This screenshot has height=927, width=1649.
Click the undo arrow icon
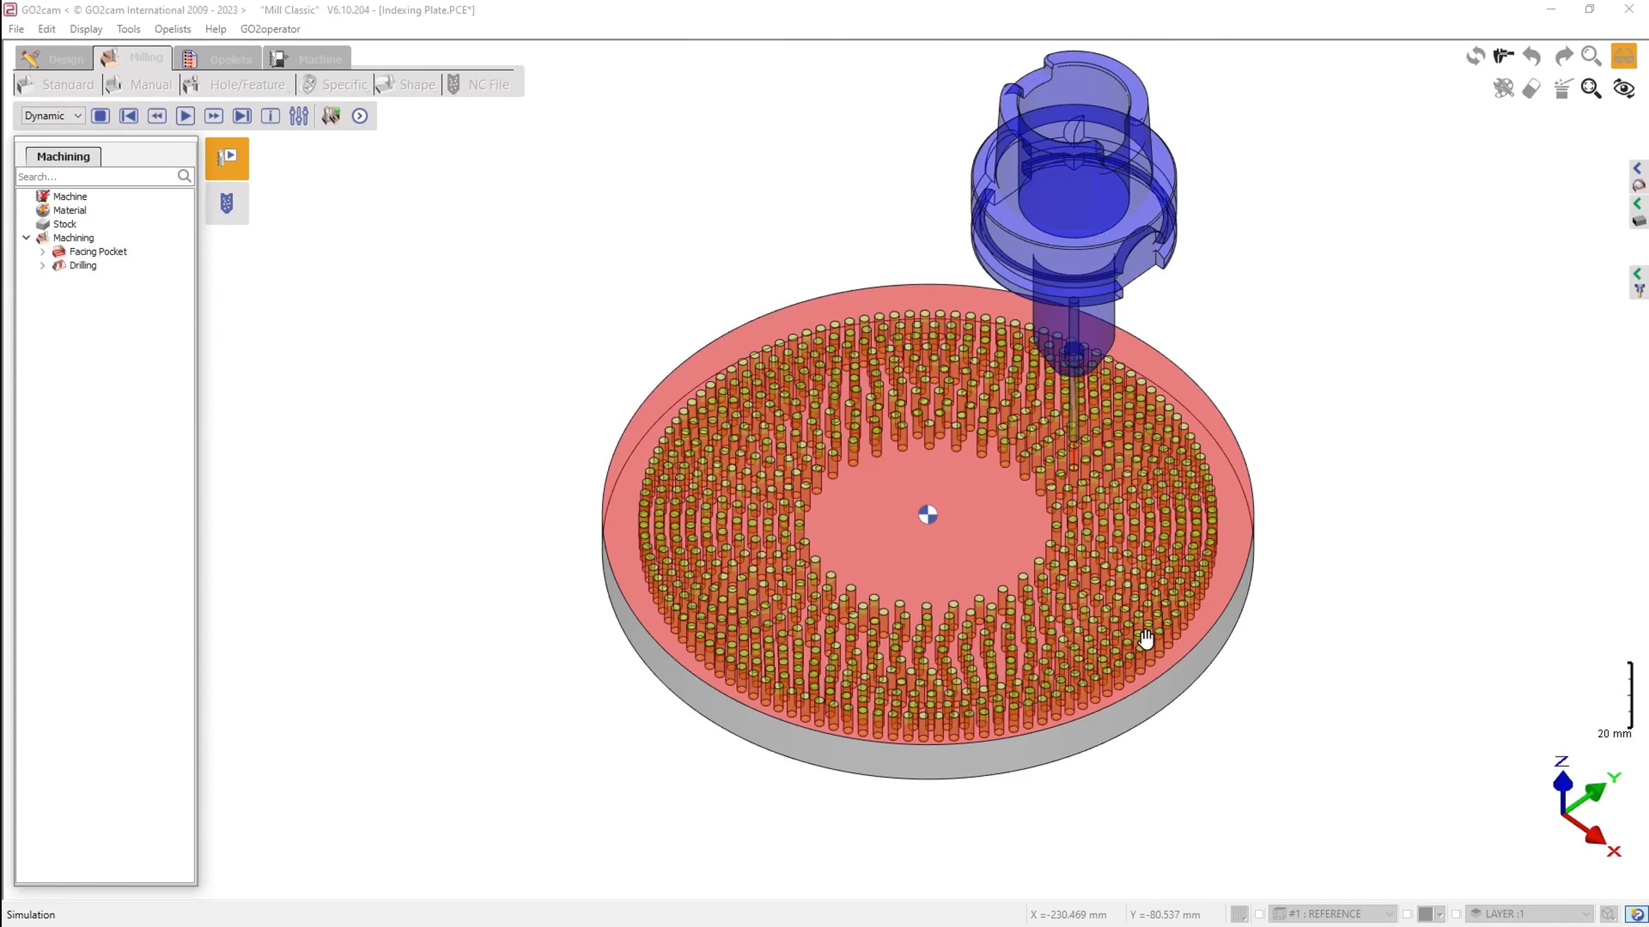click(1532, 56)
